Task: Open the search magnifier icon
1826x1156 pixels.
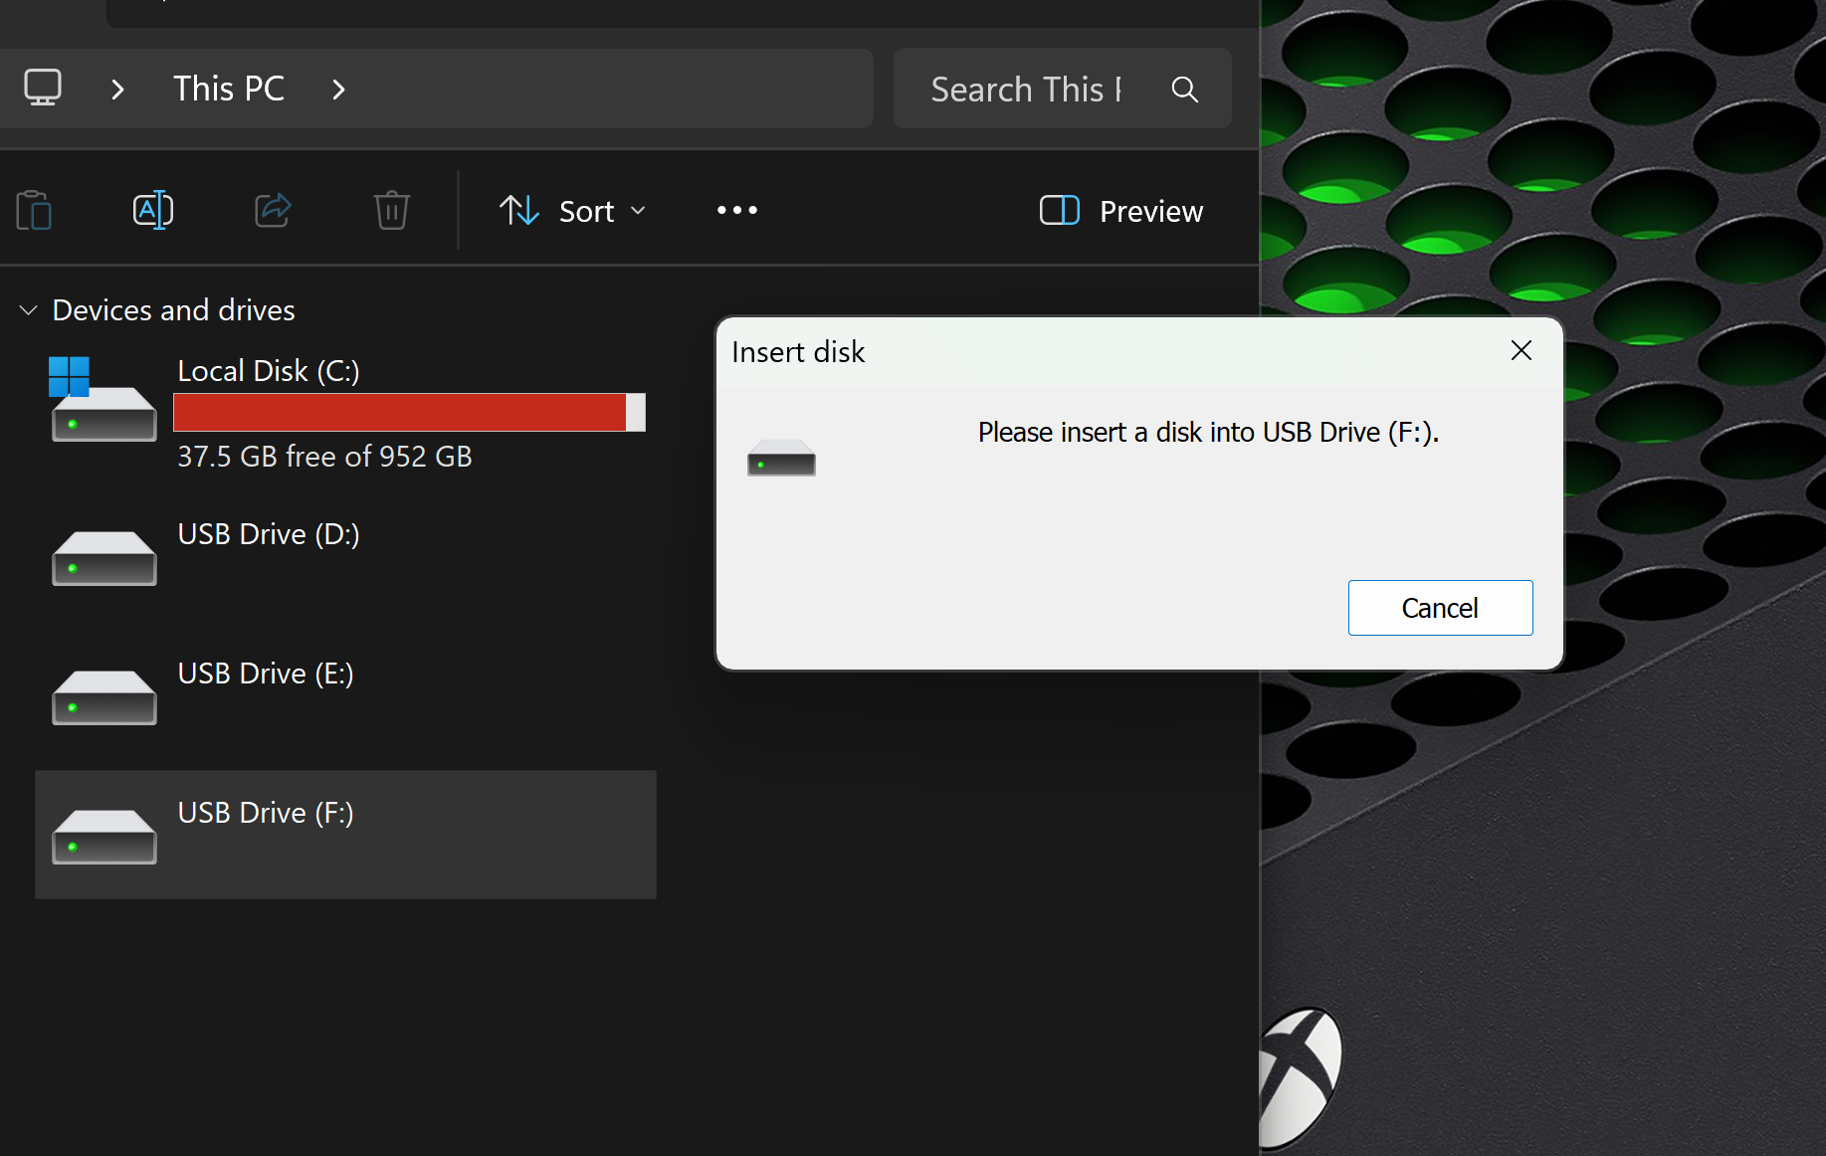Action: point(1184,89)
